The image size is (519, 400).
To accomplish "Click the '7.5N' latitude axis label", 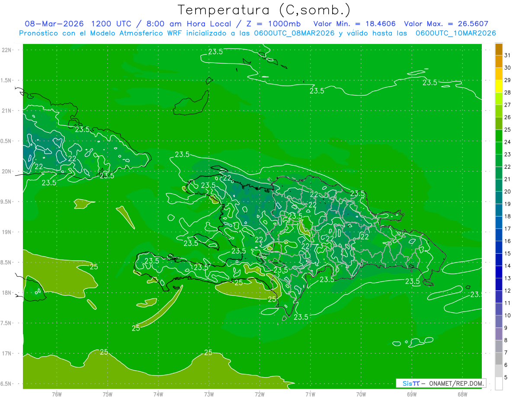I will click(6, 323).
